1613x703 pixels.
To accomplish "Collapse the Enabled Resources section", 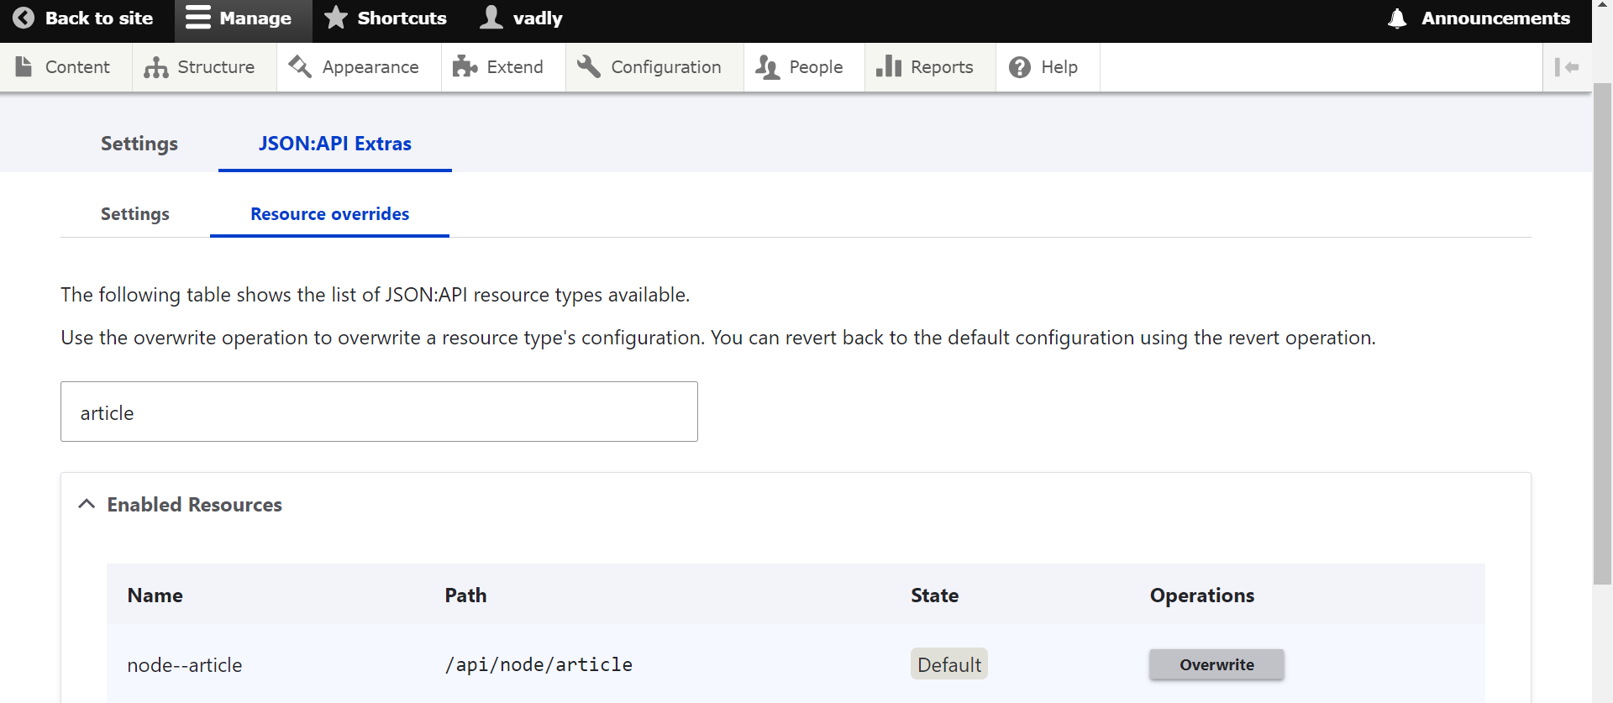I will click(x=87, y=504).
